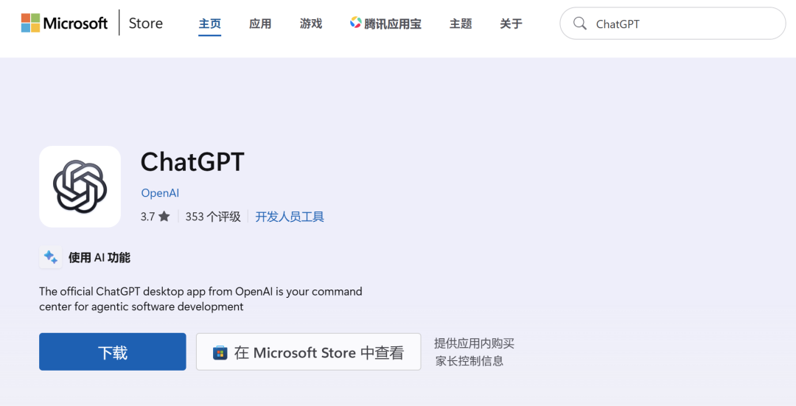
Task: Open the 开发人员工具 category link
Action: tap(290, 217)
